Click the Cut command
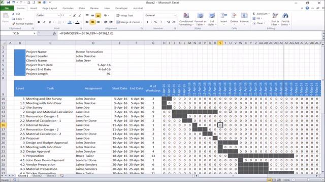The height and width of the screenshot is (182, 325). tap(16, 14)
